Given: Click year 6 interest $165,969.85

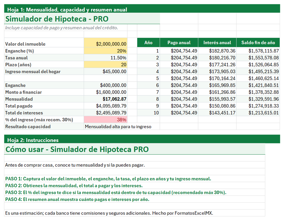Looking at the screenshot, I should pos(217,85).
